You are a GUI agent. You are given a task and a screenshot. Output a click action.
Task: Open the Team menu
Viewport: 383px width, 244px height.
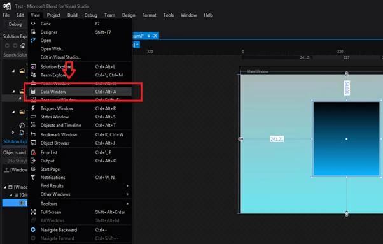pos(109,15)
